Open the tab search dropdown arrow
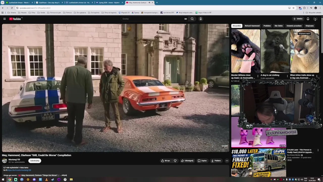Viewport: 323px width, 182px height. 3,3
